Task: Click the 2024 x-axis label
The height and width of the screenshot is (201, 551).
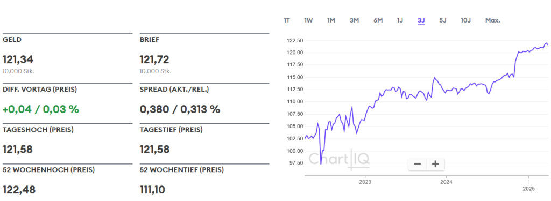Action: 446,182
